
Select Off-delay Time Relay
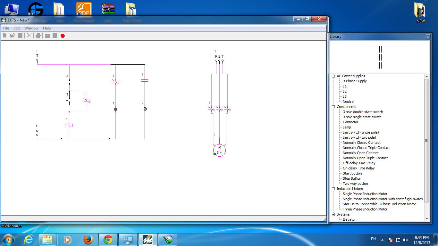pos(359,163)
